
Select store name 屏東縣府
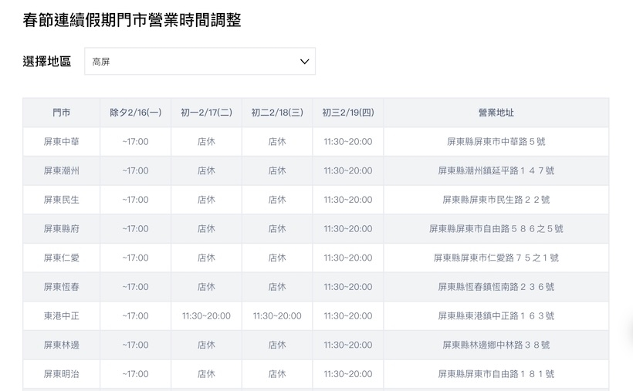point(61,229)
